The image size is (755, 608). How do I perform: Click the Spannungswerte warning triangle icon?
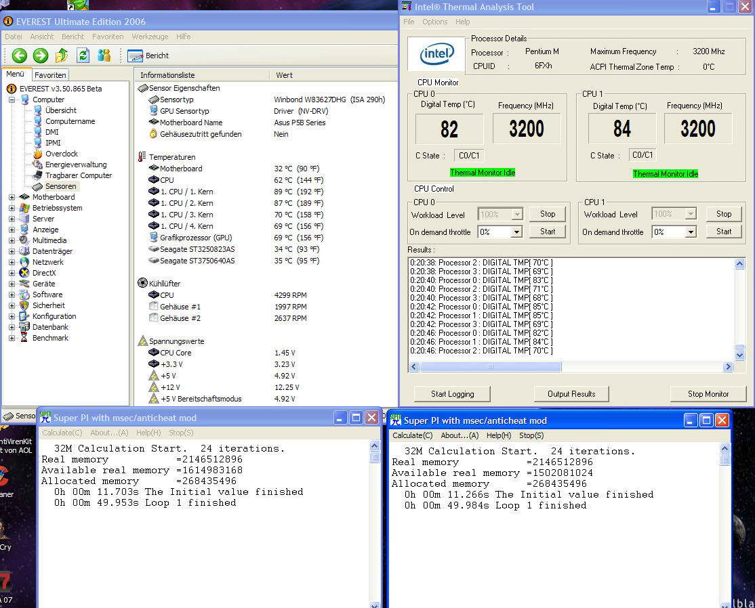pos(142,341)
